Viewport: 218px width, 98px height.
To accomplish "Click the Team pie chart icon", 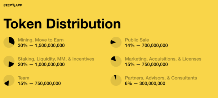I will (x=9, y=80).
